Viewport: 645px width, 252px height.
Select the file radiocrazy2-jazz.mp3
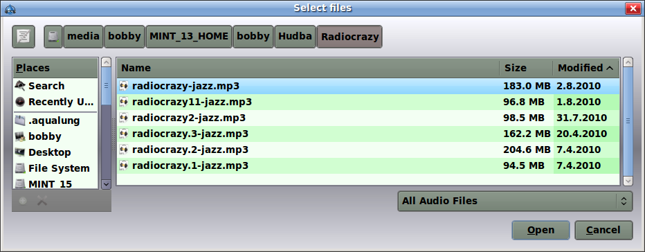pyautogui.click(x=368, y=118)
